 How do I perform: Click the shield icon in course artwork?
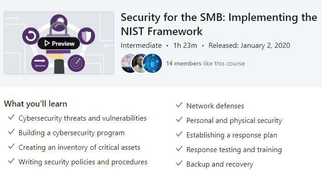click(87, 36)
